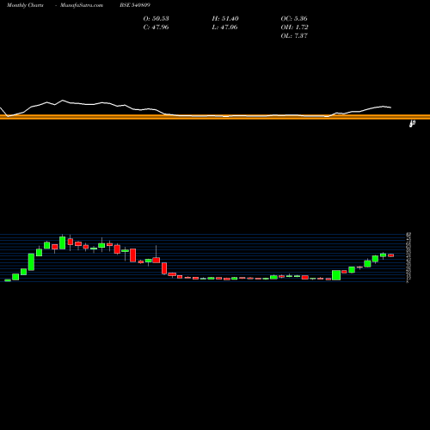The width and height of the screenshot is (430, 430).
Task: Click the OC: 5.36 value
Action: (294, 18)
